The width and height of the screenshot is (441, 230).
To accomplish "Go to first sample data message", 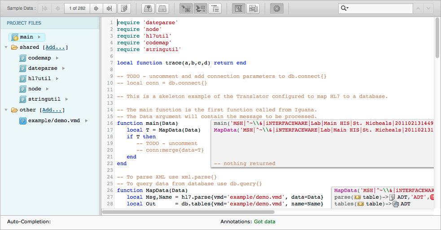I will point(44,9).
